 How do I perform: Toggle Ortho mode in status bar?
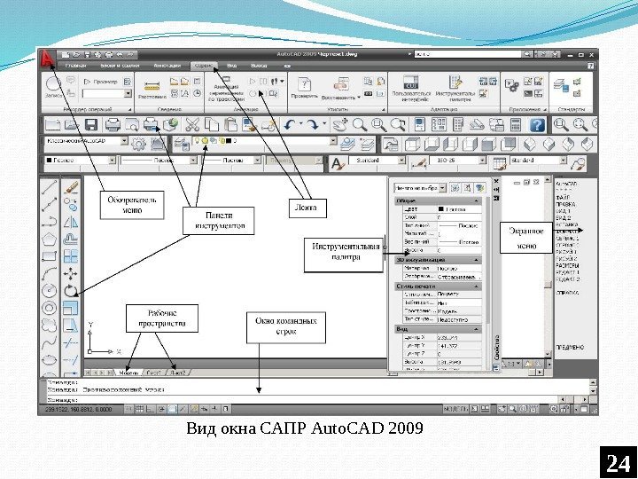pos(150,409)
